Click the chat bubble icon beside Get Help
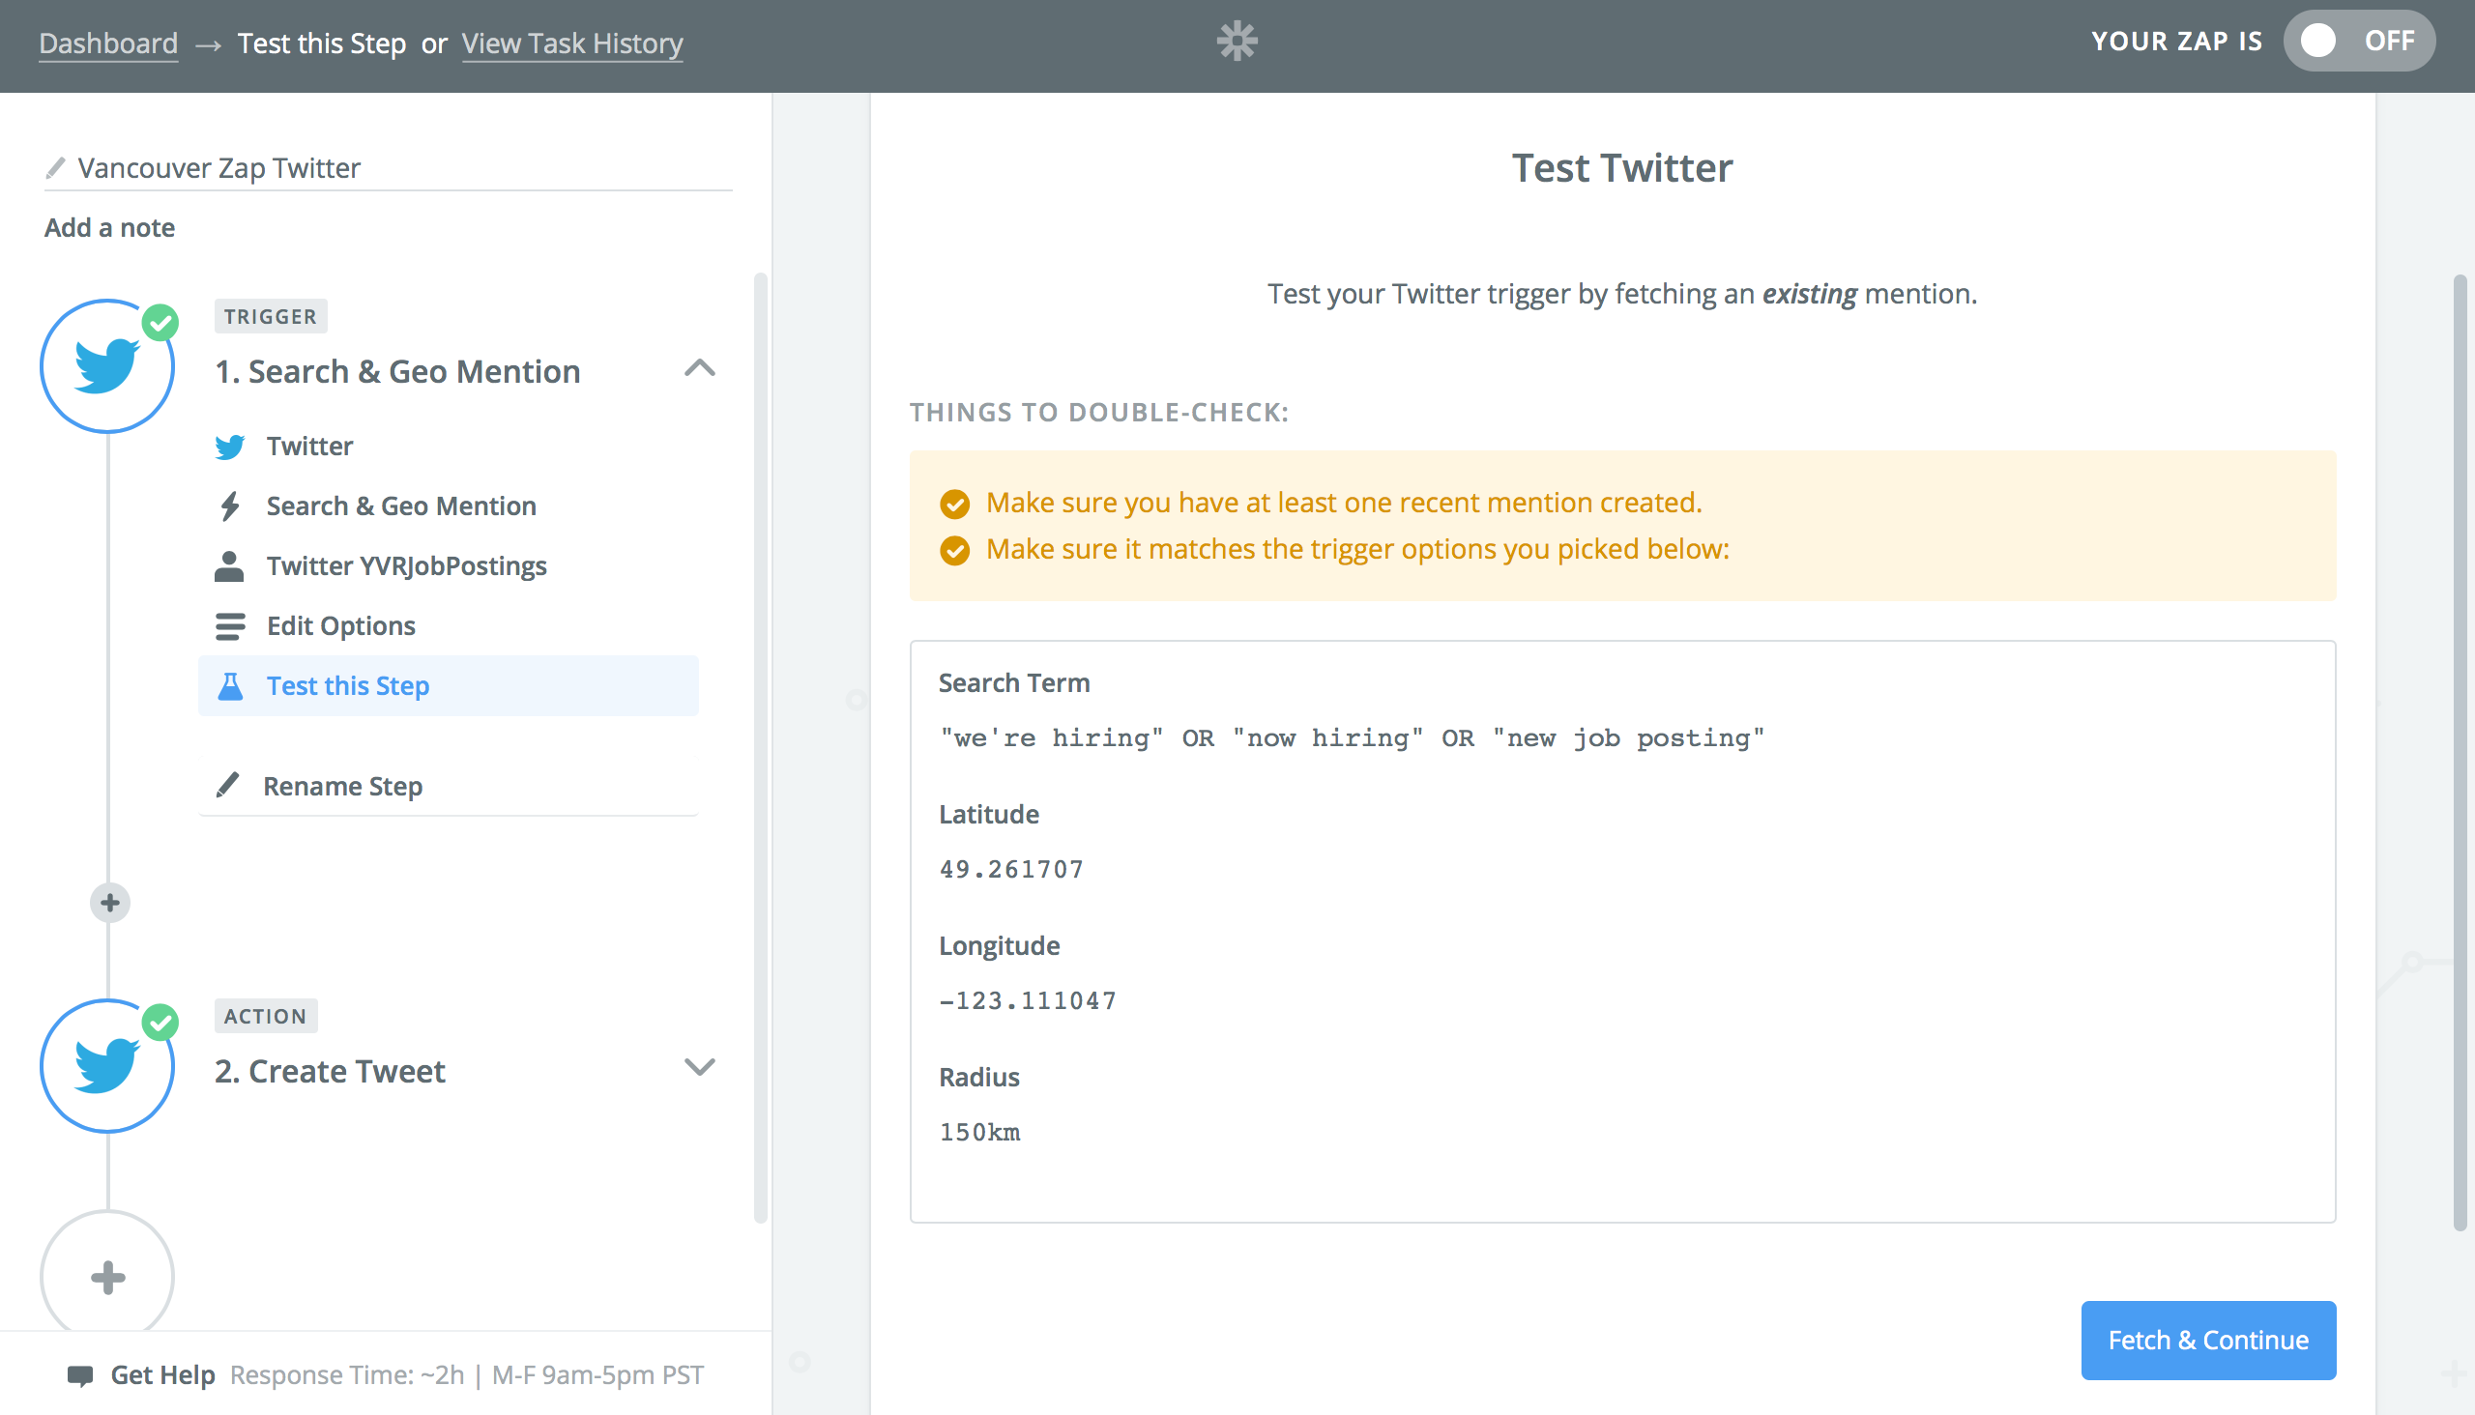2475x1415 pixels. (x=79, y=1375)
